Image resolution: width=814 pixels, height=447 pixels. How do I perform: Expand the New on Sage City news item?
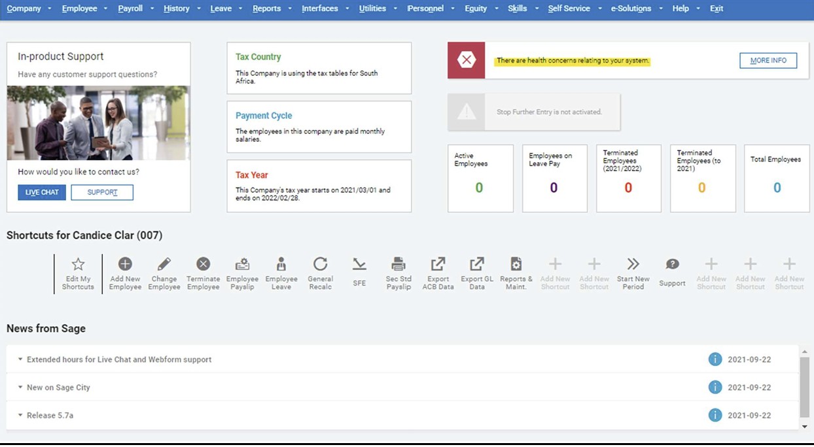tap(58, 388)
